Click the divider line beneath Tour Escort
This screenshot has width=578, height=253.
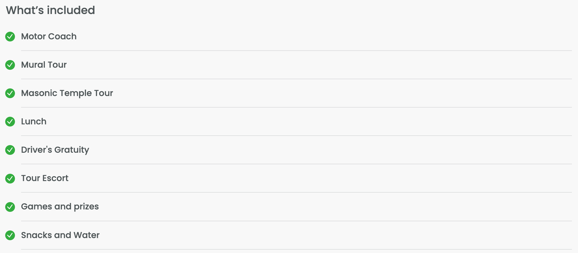click(296, 192)
